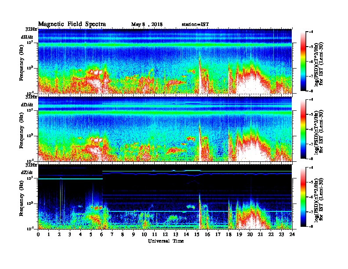Click the "dD/dt" panel label
348x269 pixels.
pyautogui.click(x=27, y=105)
